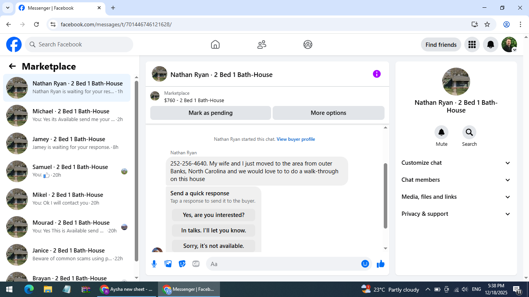The height and width of the screenshot is (297, 529).
Task: Click the Find friends button
Action: pos(441,44)
